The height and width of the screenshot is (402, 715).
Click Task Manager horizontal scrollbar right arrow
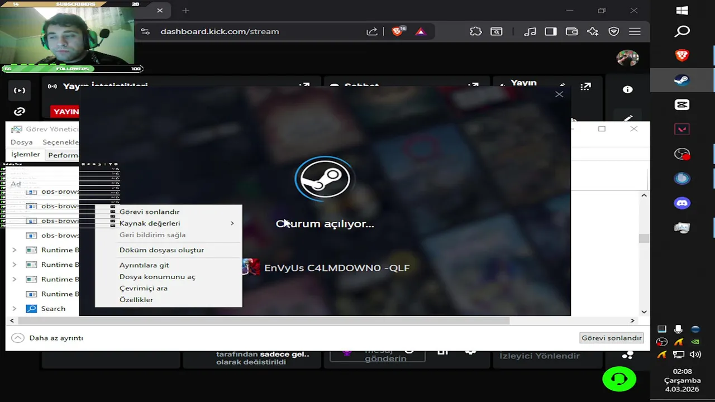(x=632, y=320)
